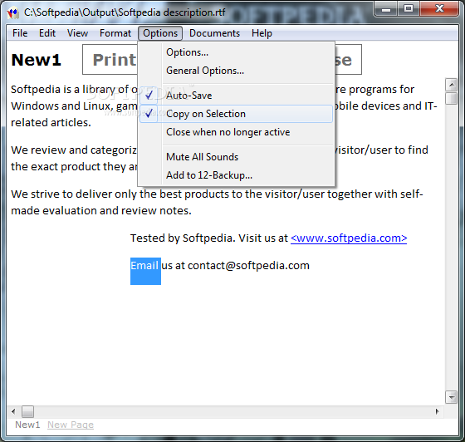Viewport: 465px width, 442px height.
Task: Close the window
Action: [x=439, y=9]
